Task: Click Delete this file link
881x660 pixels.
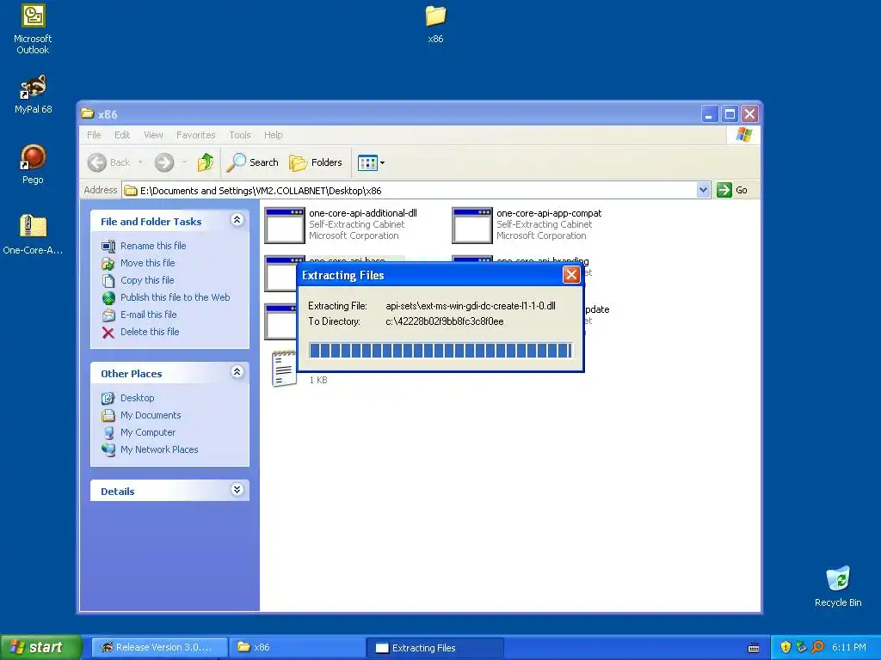Action: [x=150, y=332]
